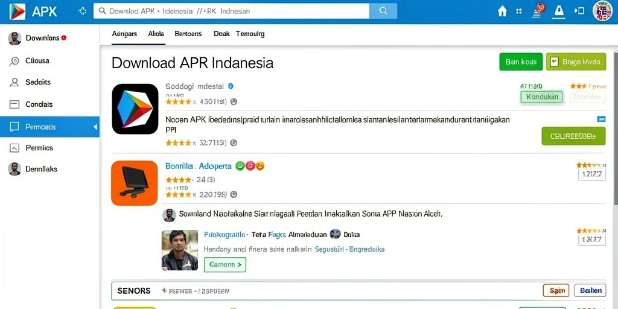618x309 pixels.
Task: Go to the home icon
Action: 502,11
